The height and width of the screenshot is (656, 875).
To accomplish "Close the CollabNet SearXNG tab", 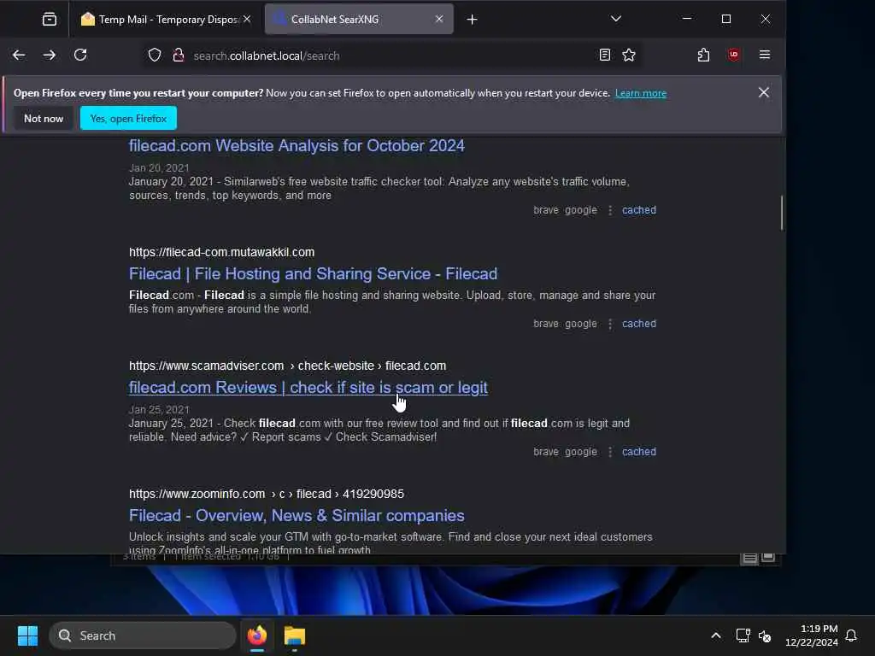I will [439, 19].
